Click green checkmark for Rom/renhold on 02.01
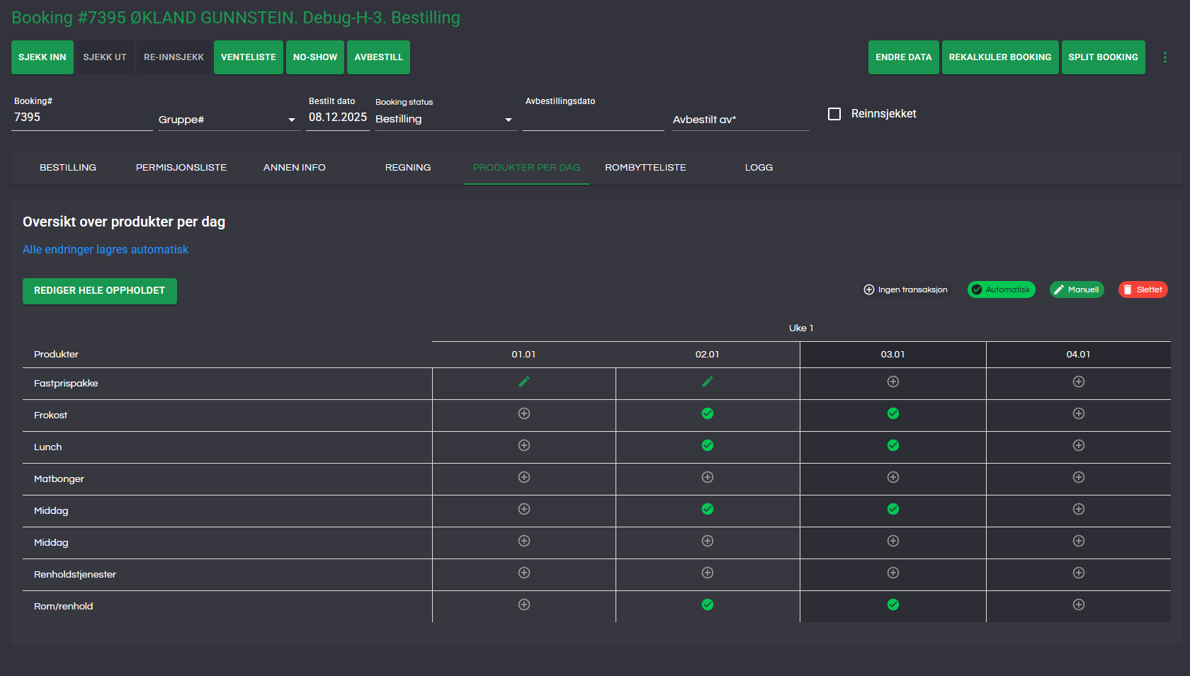 click(707, 605)
